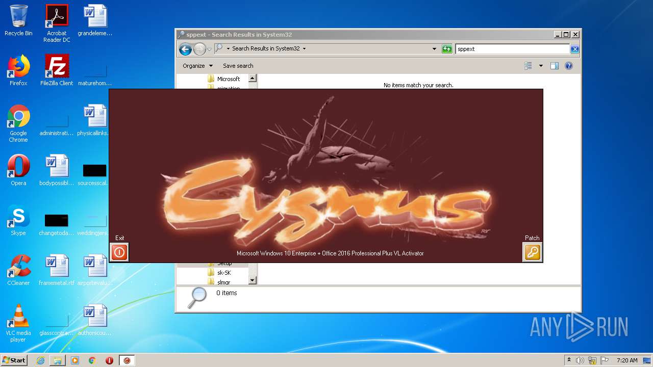Open Google Chrome desktop shortcut
The image size is (653, 367).
[x=18, y=124]
